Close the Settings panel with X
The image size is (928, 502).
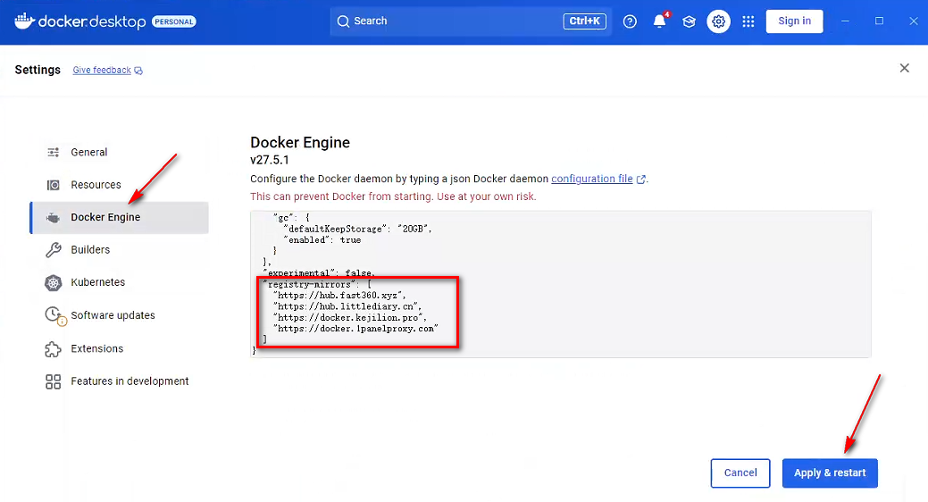click(x=904, y=68)
